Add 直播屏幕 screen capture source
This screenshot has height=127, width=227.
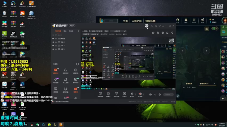coord(100,95)
